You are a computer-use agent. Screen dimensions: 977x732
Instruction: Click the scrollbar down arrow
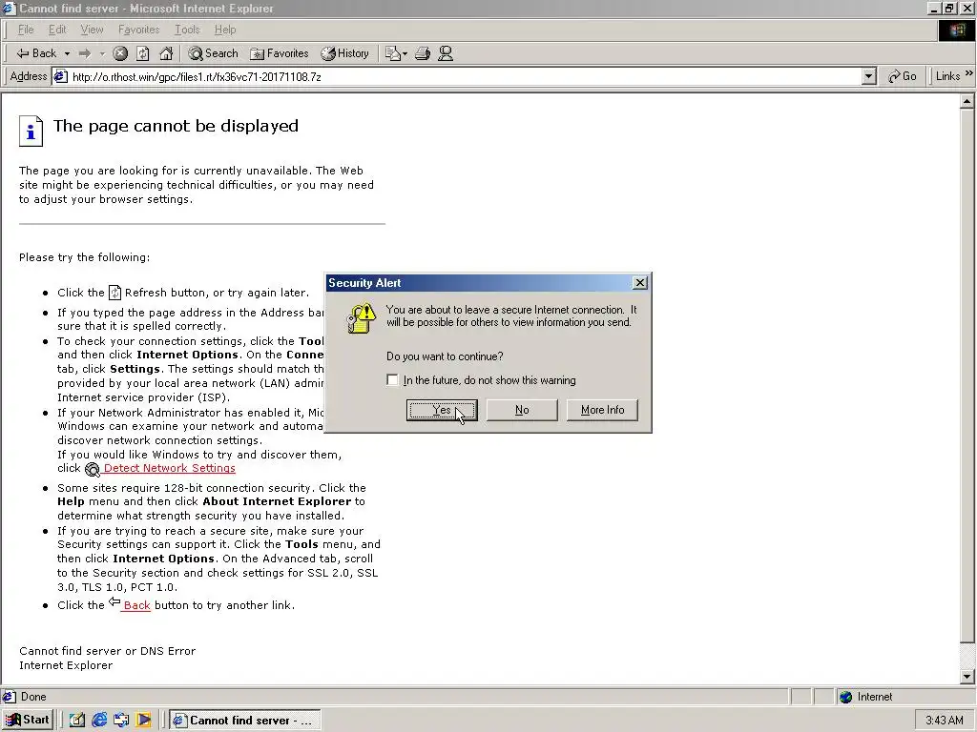pos(967,676)
